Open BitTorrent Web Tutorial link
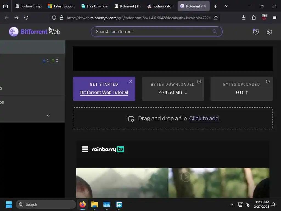281x211 pixels. coord(104,92)
